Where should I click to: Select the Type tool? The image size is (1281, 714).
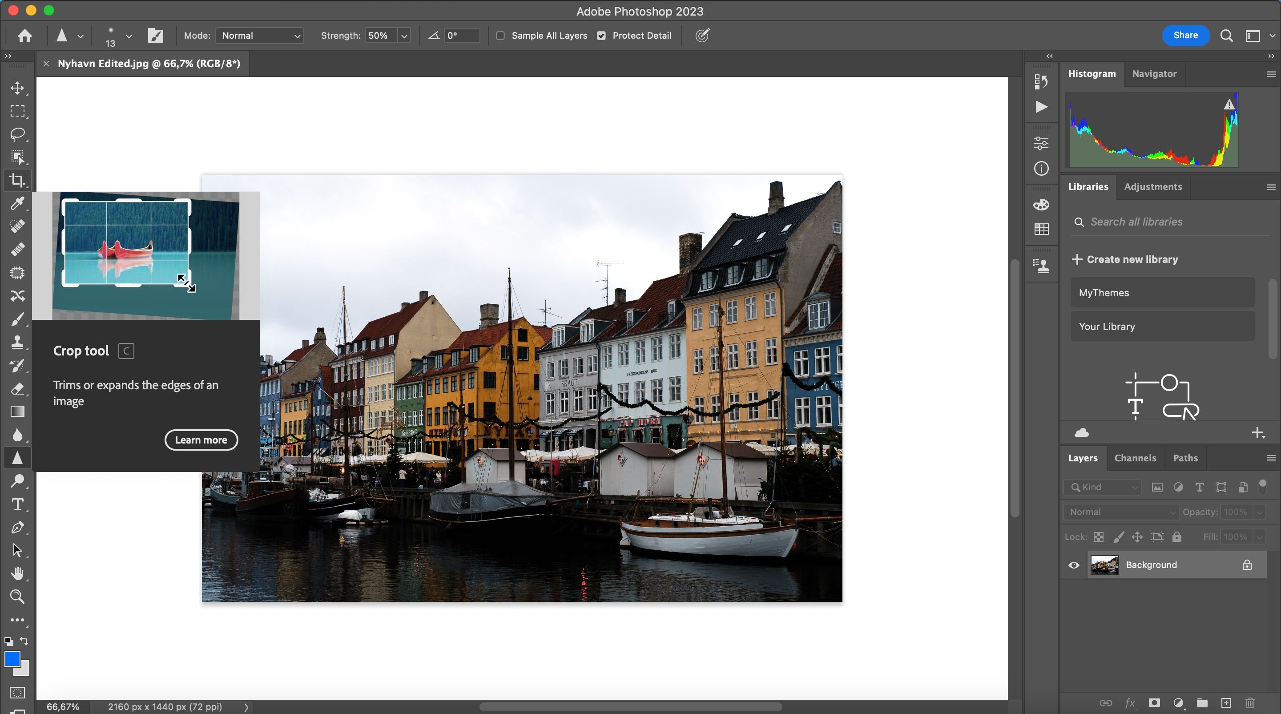pos(18,504)
